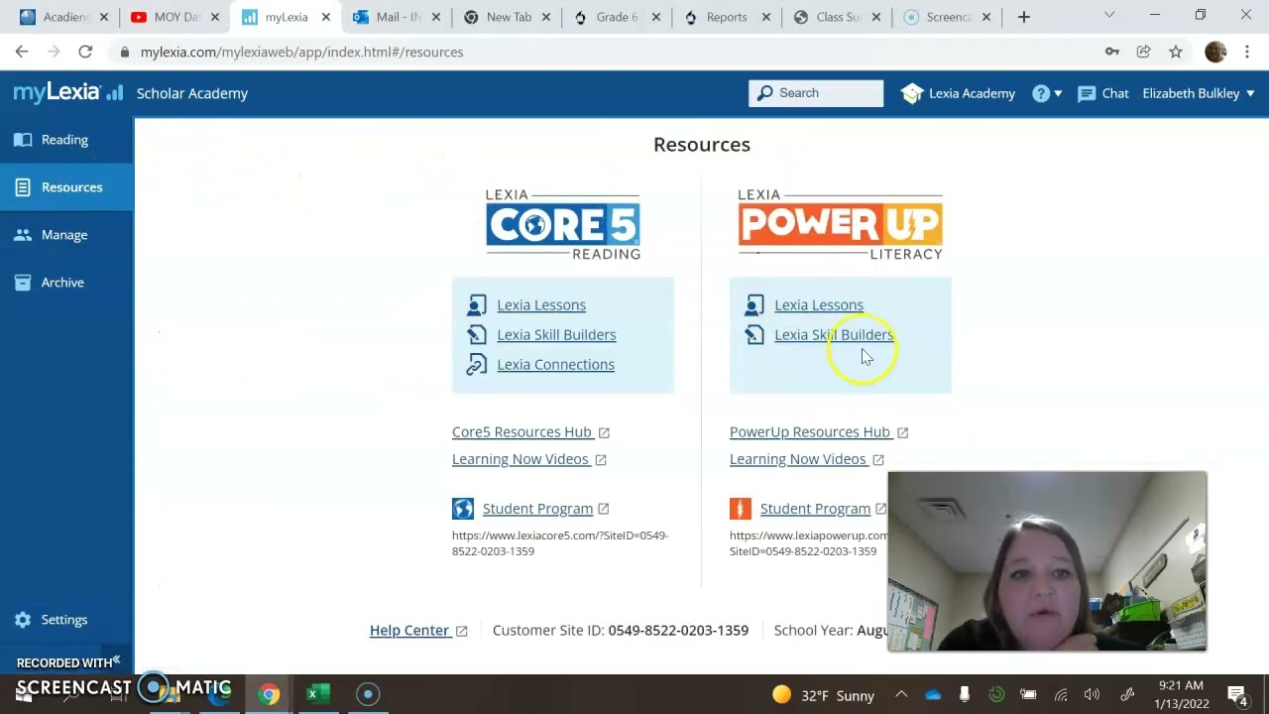The height and width of the screenshot is (714, 1269).
Task: Select Resources in the left sidebar
Action: tap(66, 187)
